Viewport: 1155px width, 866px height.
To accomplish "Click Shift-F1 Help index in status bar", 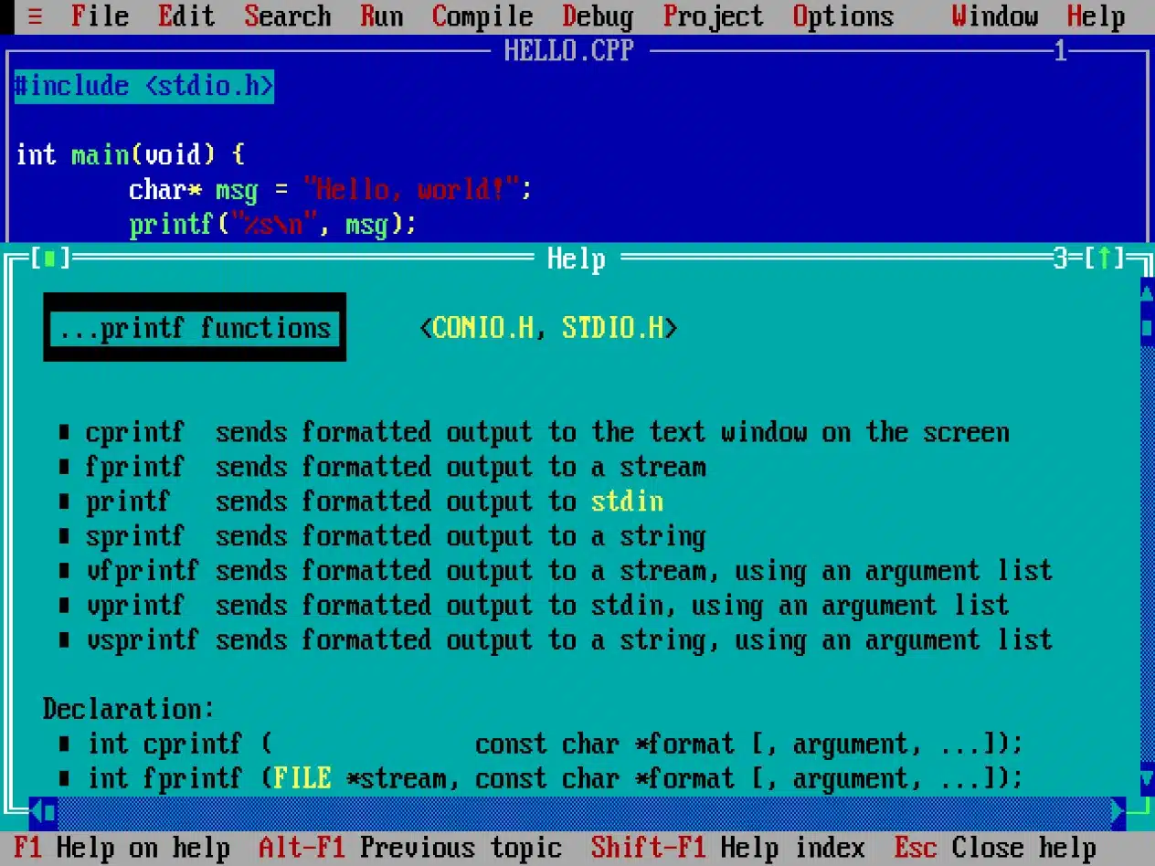I will pos(727,847).
